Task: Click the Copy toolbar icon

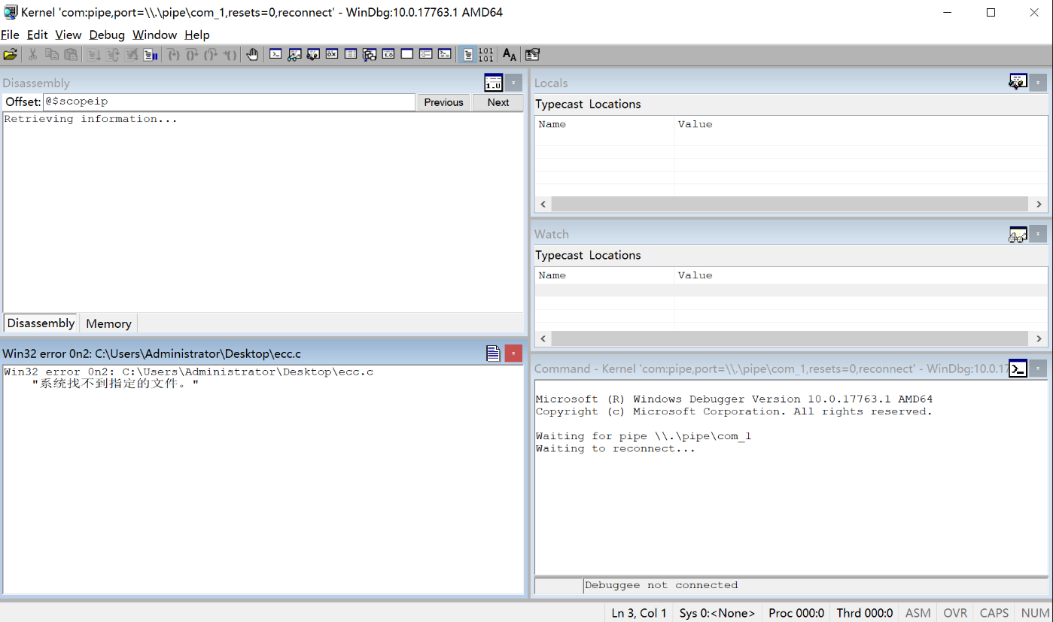Action: click(x=52, y=54)
